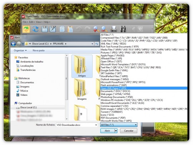193x145 pixels.
Task: Open the Help menu
Action: [47, 22]
